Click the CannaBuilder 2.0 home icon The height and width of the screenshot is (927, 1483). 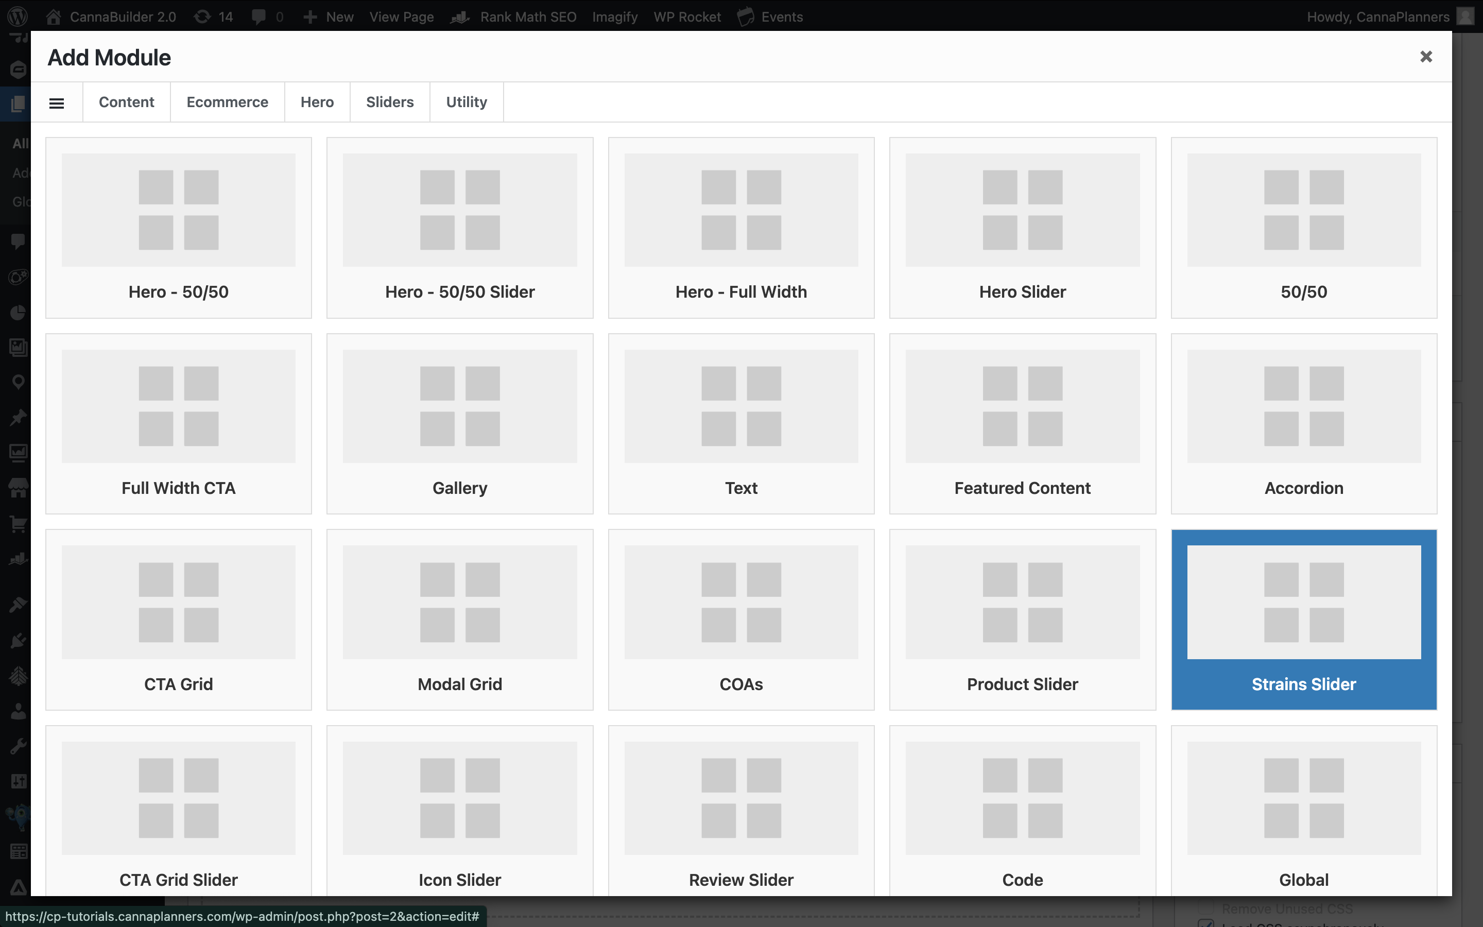[x=54, y=16]
